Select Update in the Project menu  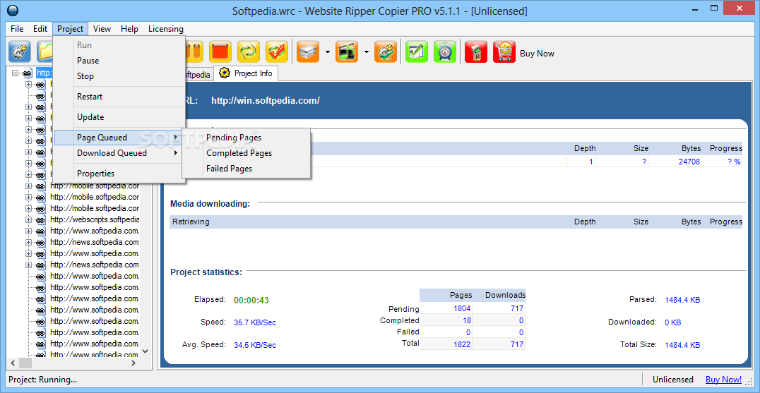[x=119, y=116]
